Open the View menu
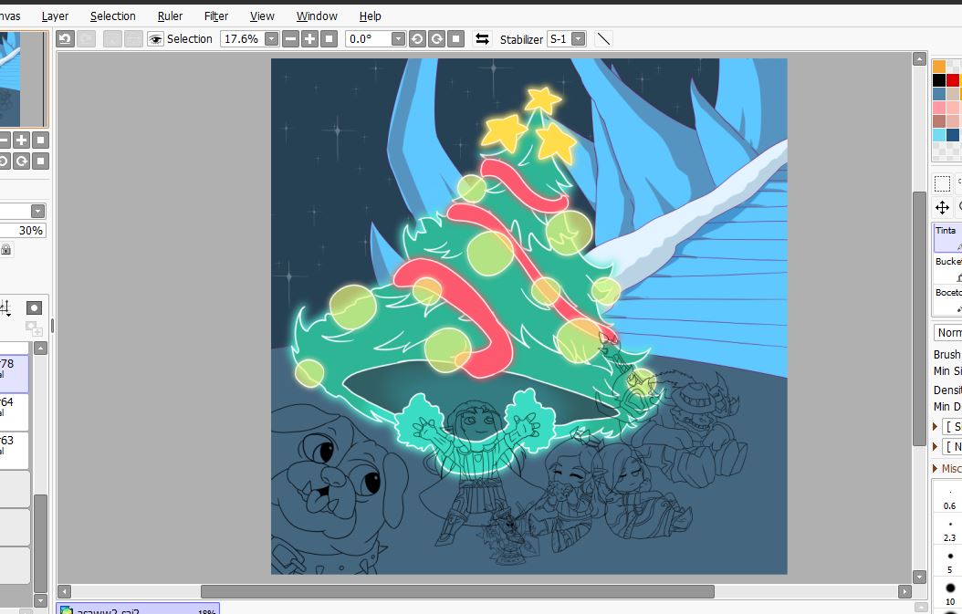This screenshot has width=962, height=614. (x=262, y=16)
